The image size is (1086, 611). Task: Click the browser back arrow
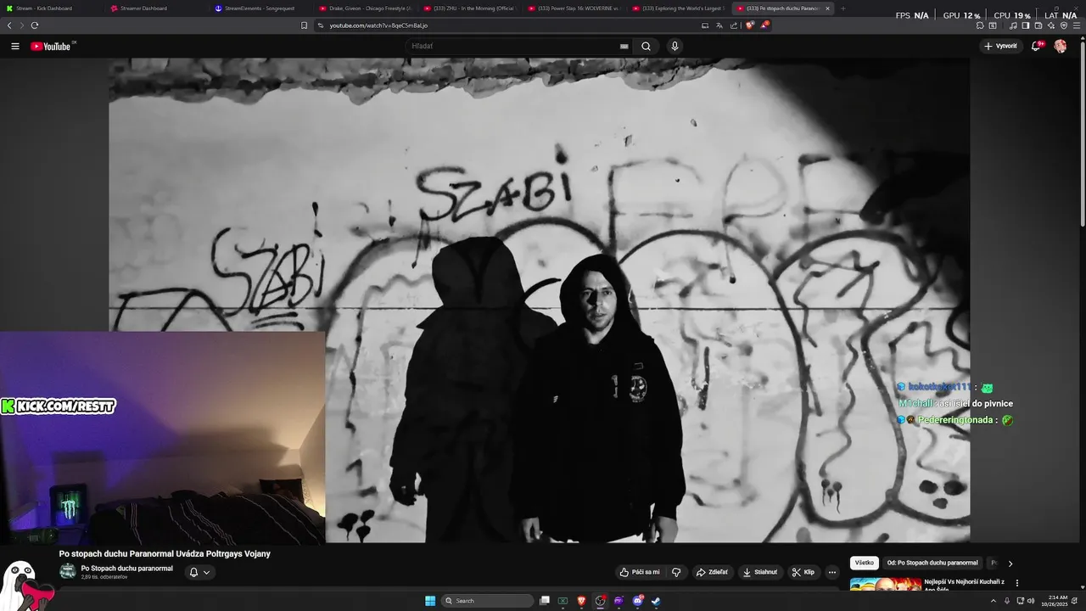coord(9,25)
